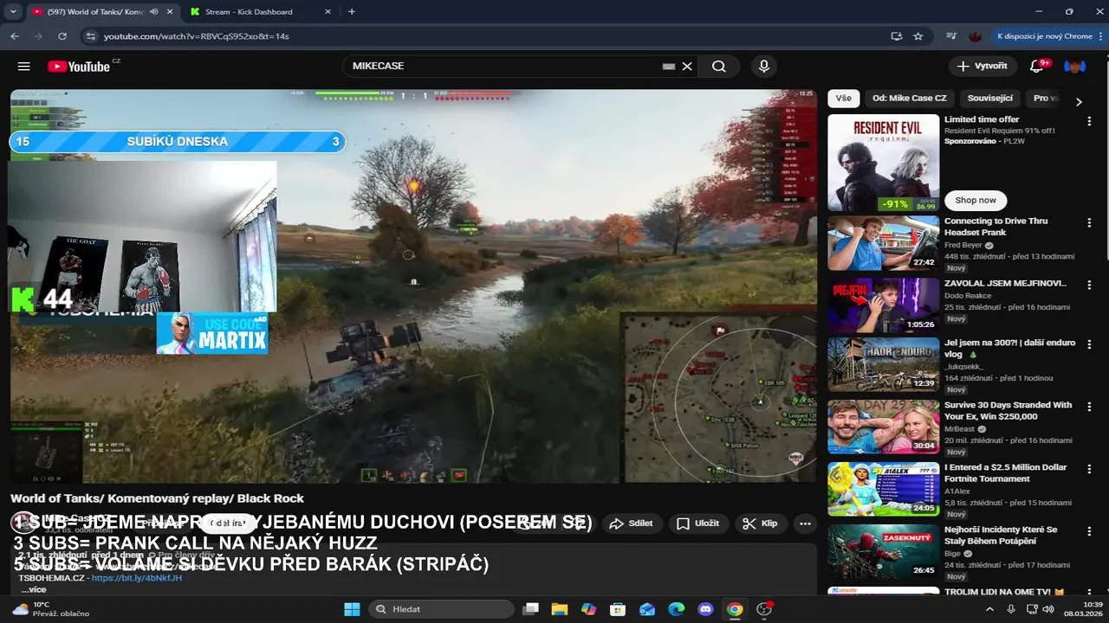Open options for Nejhorší Incidenty video
Screen dimensions: 1109x623
[x=1089, y=531]
